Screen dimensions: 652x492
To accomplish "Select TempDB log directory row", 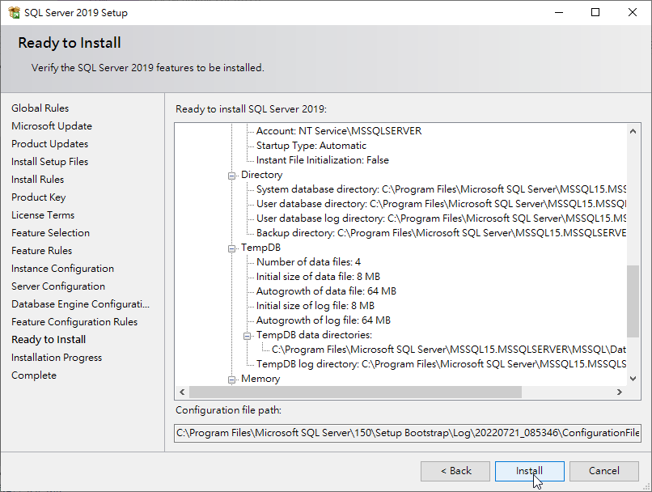I will 441,364.
